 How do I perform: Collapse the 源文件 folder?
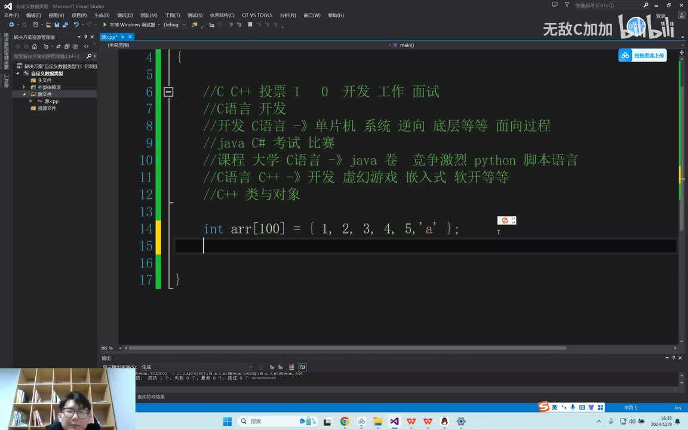(24, 94)
